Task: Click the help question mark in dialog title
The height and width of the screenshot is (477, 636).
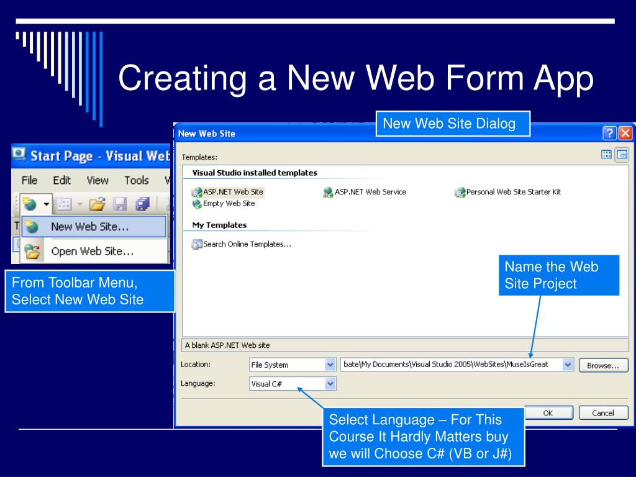Action: 610,133
